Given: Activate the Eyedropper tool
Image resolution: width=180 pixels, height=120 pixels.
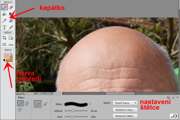Looking at the screenshot, I should click(5, 21).
